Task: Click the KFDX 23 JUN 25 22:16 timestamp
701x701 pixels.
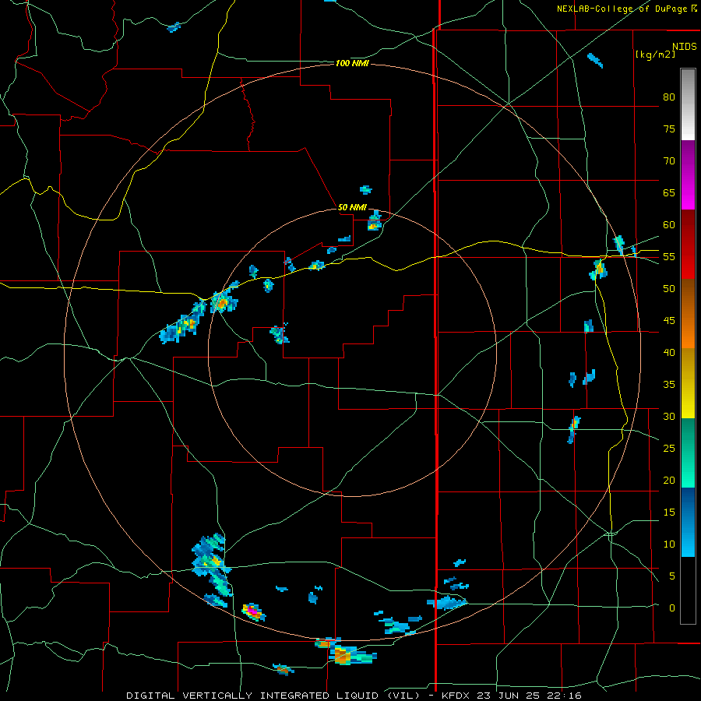Action: (x=512, y=696)
